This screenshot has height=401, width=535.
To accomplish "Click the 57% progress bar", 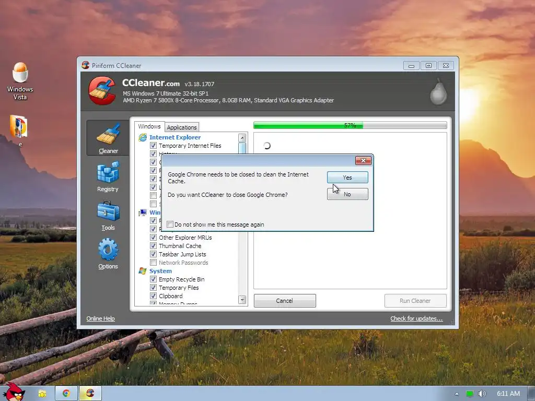I will (350, 125).
